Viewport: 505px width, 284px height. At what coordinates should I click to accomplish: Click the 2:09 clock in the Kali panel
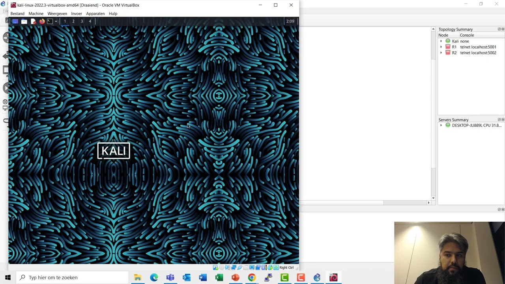tap(290, 21)
